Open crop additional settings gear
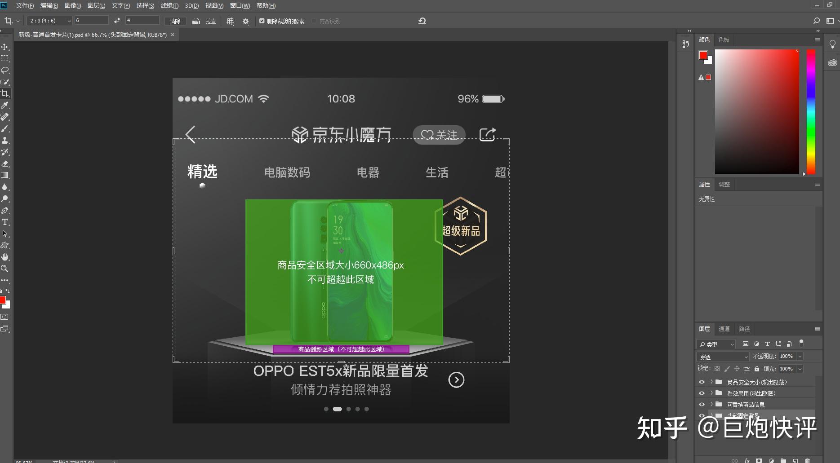This screenshot has height=463, width=840. pos(245,21)
